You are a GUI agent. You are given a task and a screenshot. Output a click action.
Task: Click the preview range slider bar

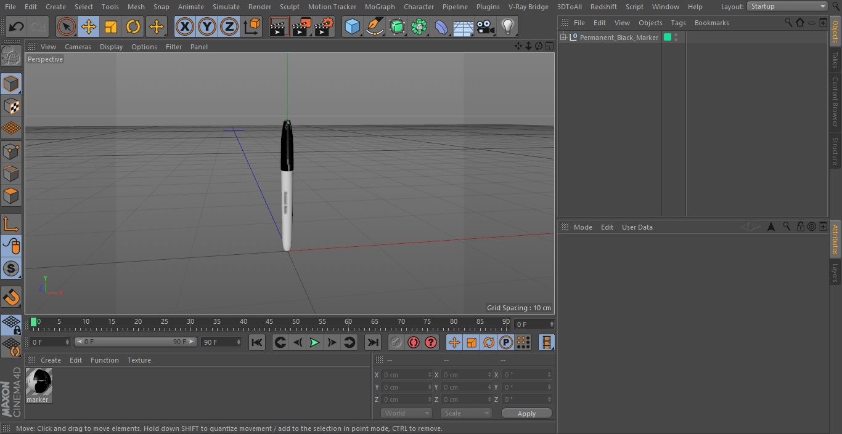[136, 342]
